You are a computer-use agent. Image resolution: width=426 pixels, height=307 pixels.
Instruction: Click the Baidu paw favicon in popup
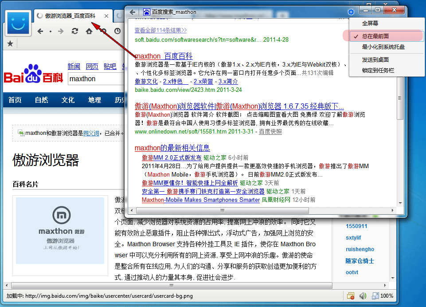147,12
